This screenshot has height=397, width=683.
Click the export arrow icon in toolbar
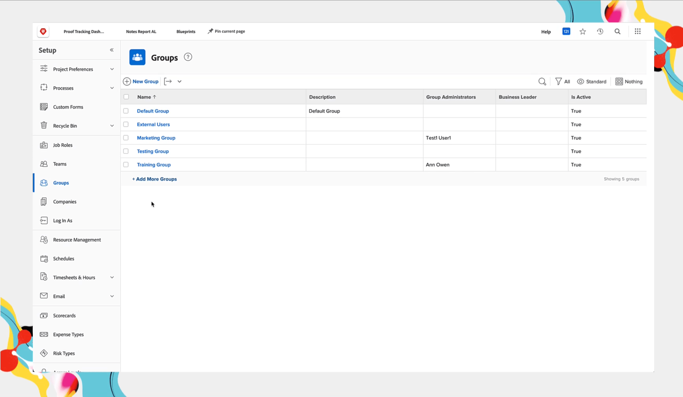[168, 81]
